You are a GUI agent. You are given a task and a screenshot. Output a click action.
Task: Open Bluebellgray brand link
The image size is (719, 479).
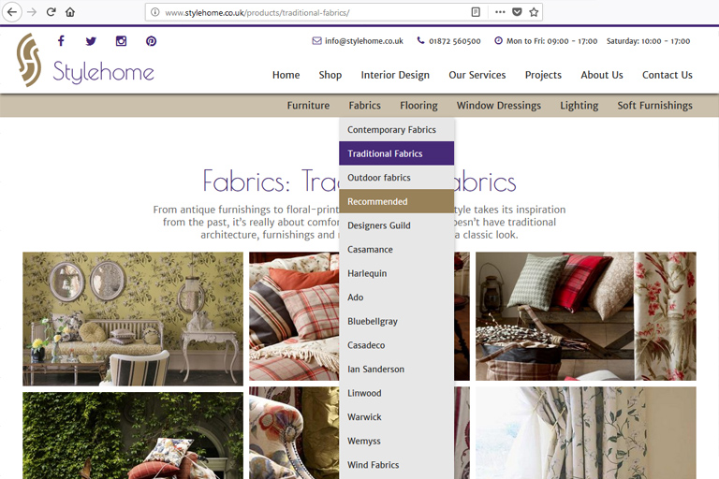click(x=397, y=321)
